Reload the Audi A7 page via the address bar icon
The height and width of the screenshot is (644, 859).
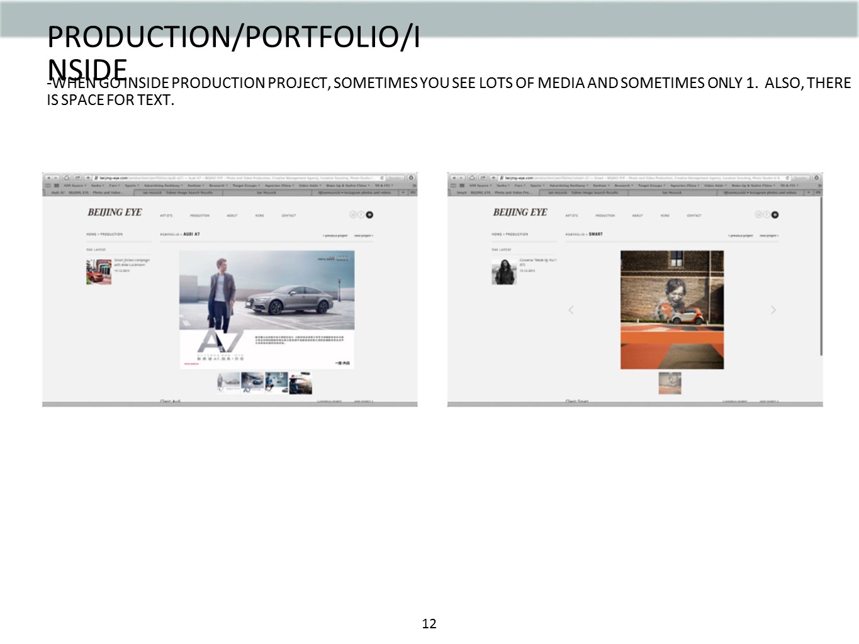[382, 178]
